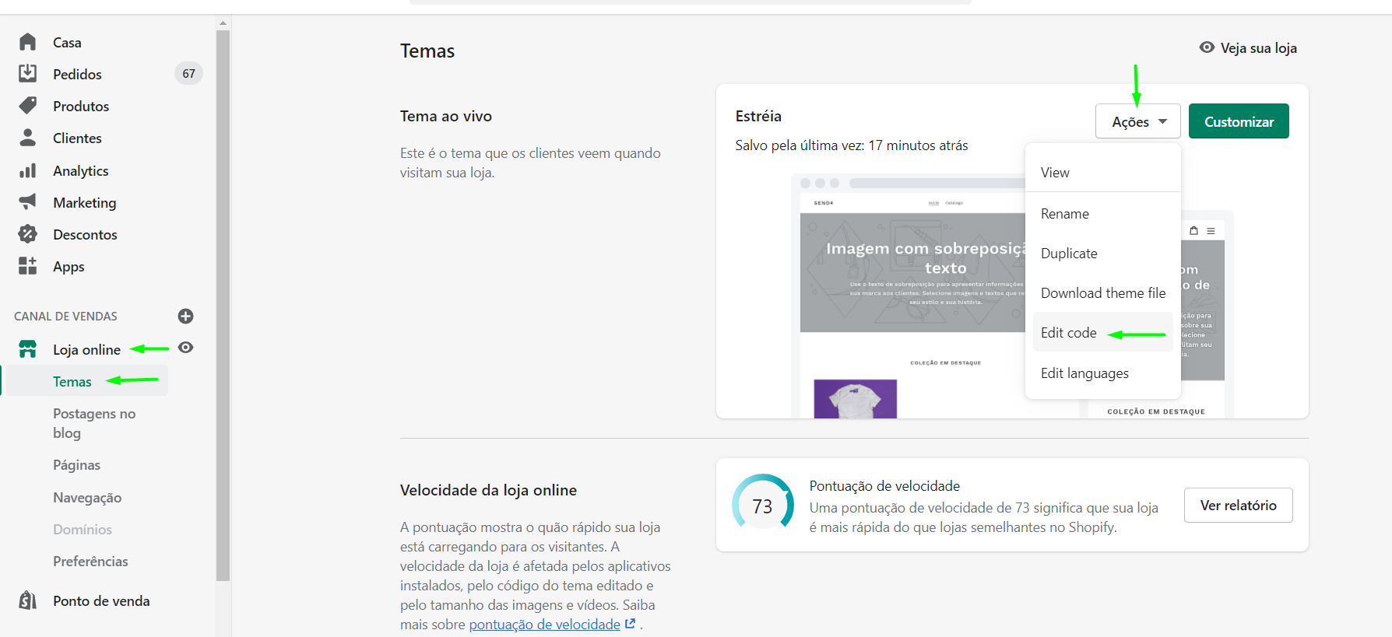Click the Apps grid icon
Viewport: 1392px width, 637px height.
pos(28,266)
